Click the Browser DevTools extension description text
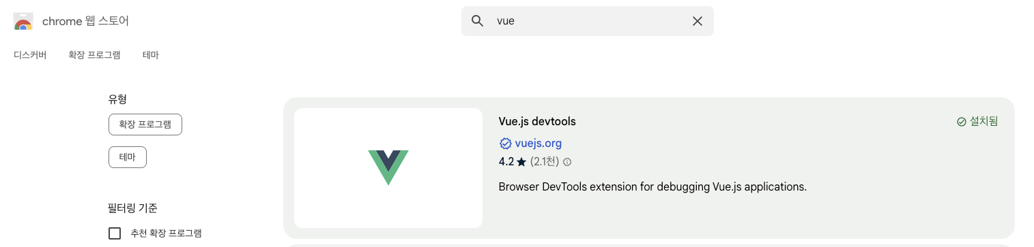This screenshot has height=247, width=1034. click(652, 186)
